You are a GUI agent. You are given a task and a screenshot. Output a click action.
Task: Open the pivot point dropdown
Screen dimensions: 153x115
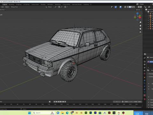click(x=56, y=7)
